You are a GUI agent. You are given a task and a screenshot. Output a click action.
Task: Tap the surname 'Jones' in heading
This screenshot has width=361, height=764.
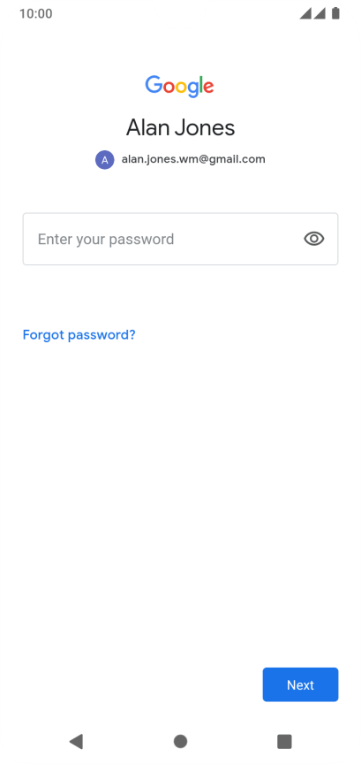pos(206,127)
